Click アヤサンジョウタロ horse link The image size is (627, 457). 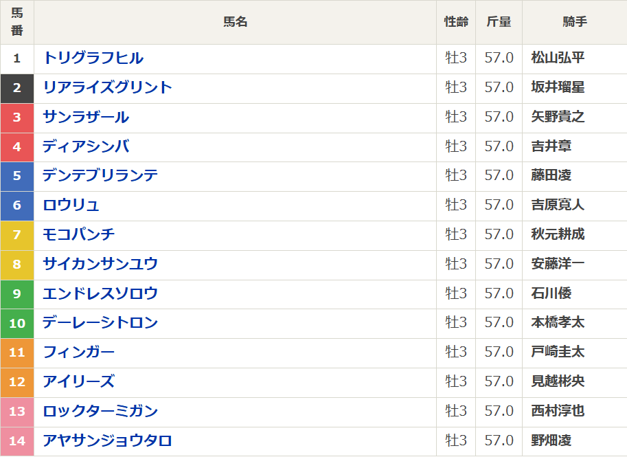[x=107, y=441]
